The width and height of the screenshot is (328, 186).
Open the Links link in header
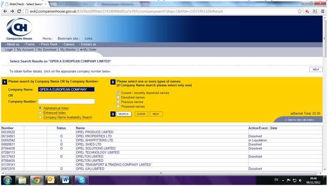[x=88, y=38]
